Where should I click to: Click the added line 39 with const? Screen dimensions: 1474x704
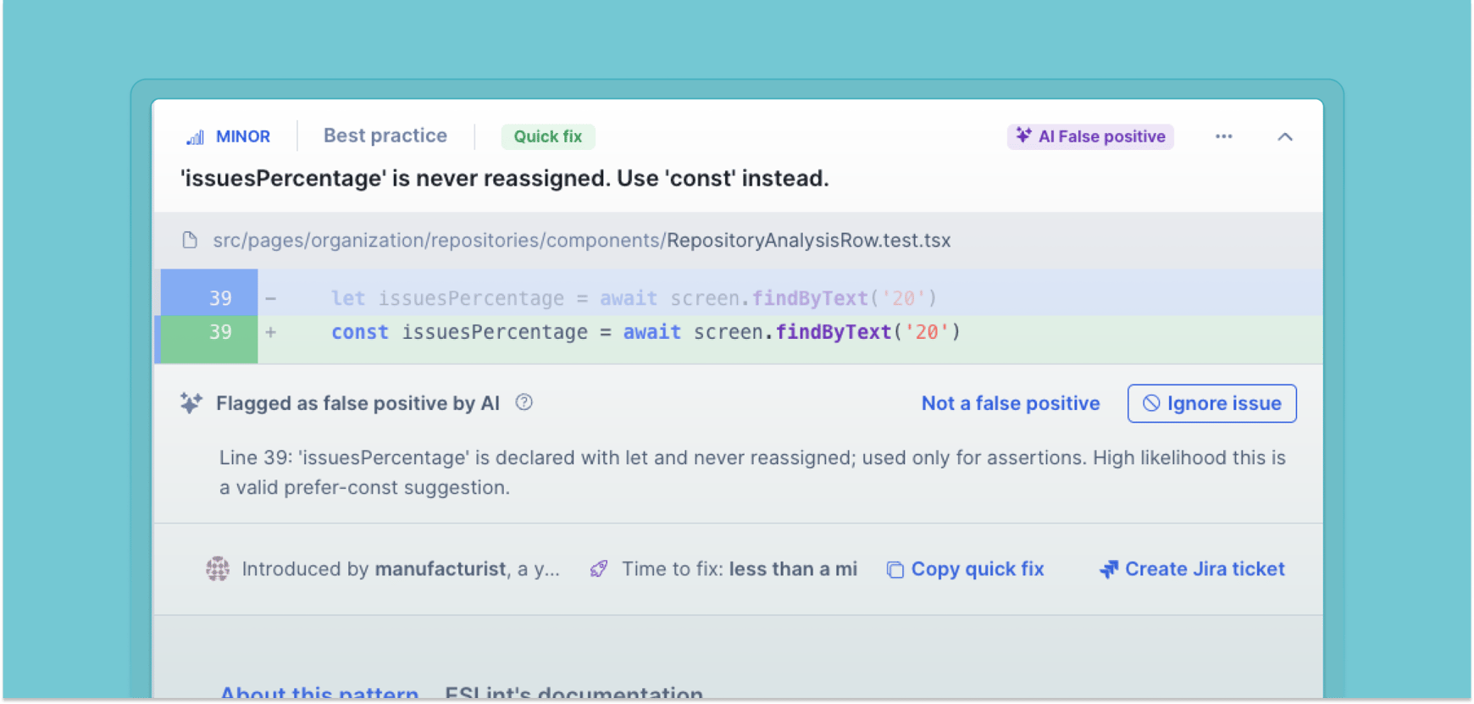pyautogui.click(x=645, y=332)
